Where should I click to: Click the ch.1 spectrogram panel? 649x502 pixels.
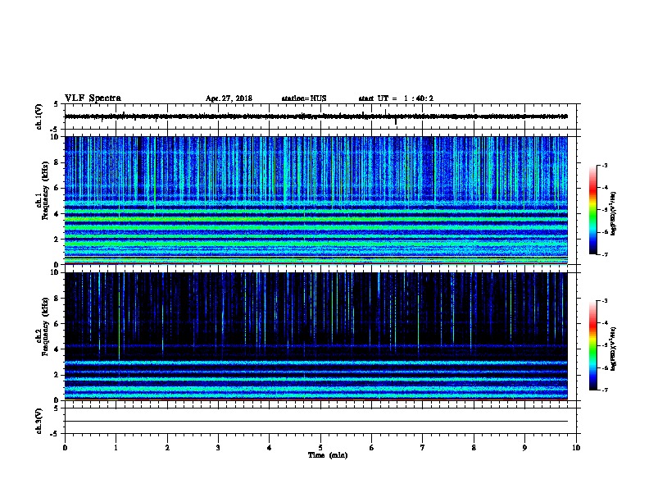tap(315, 200)
